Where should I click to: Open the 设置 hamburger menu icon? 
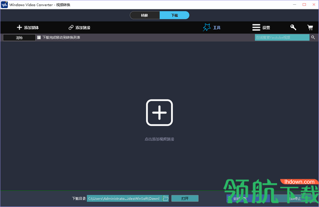tap(256, 27)
